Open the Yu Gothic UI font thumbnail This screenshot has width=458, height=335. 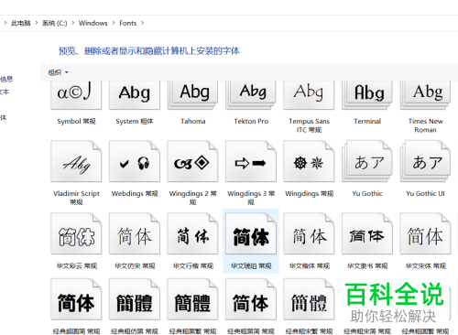425,161
